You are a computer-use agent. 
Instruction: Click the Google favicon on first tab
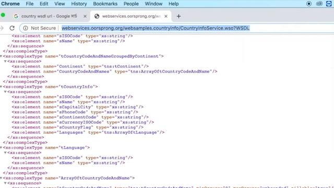(x=16, y=16)
